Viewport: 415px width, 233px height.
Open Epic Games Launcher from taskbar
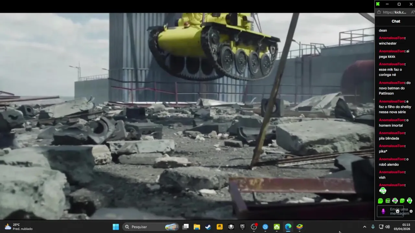pyautogui.click(x=243, y=227)
